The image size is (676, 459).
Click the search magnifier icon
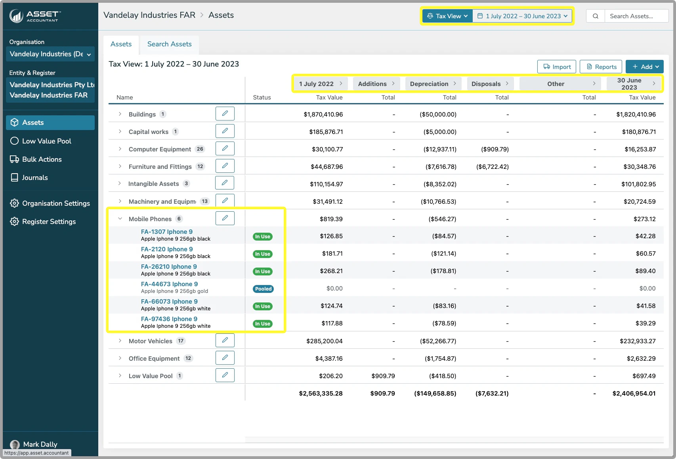coord(595,16)
